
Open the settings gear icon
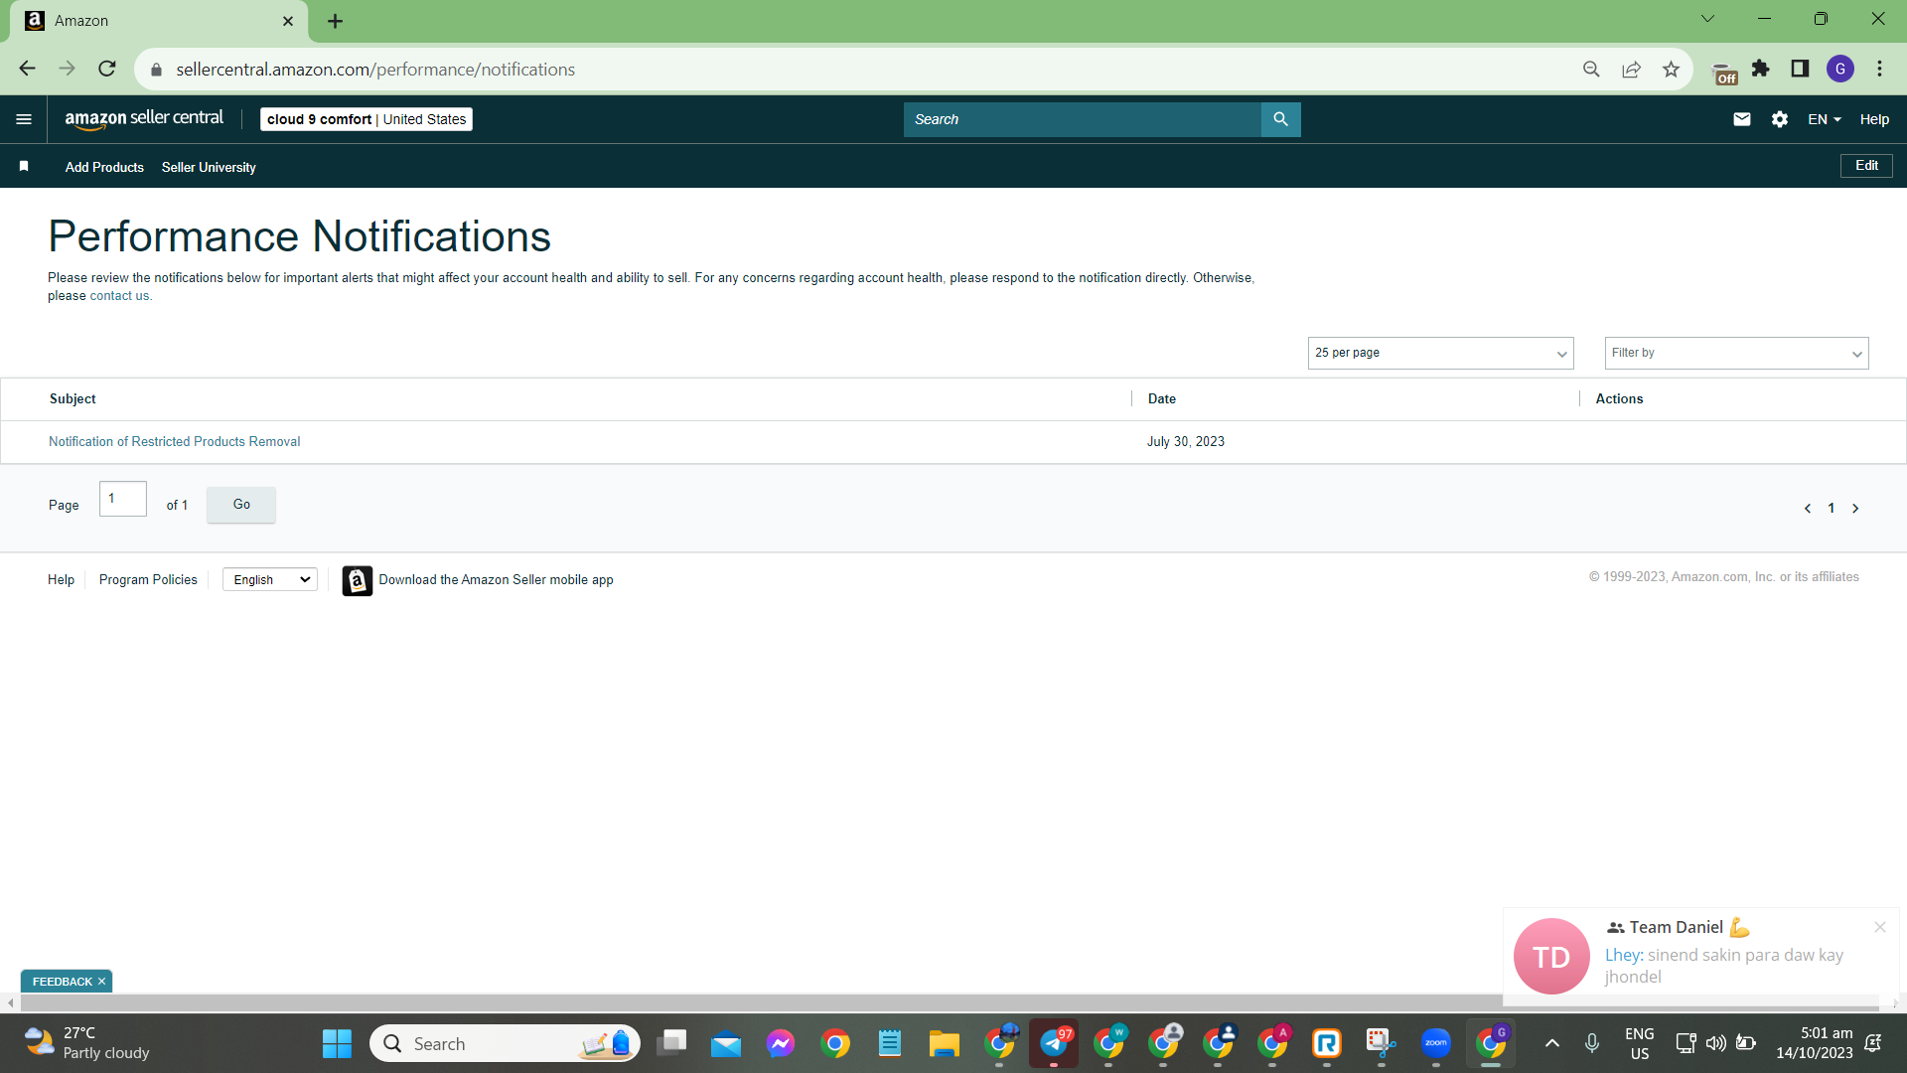1779,119
